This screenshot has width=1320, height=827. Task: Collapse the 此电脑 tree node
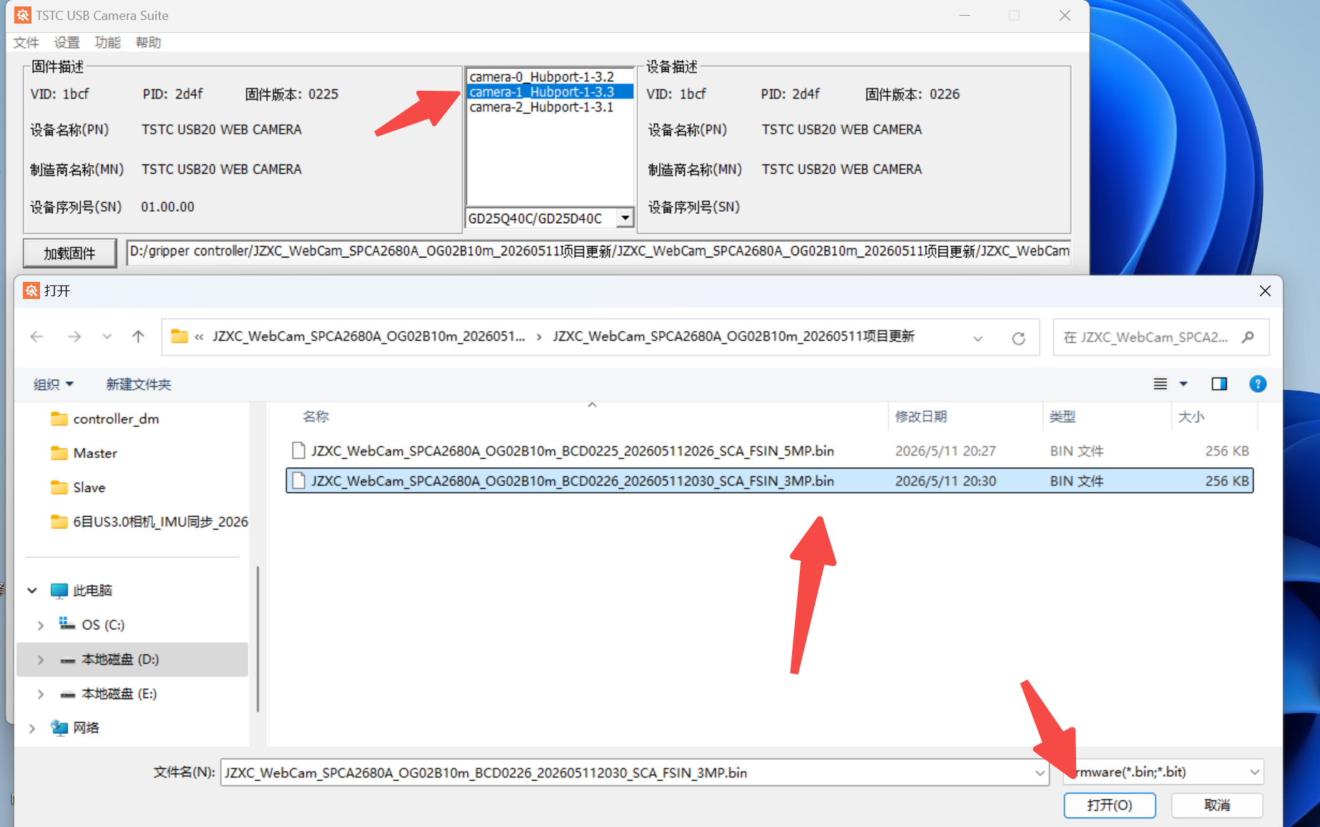tap(32, 591)
